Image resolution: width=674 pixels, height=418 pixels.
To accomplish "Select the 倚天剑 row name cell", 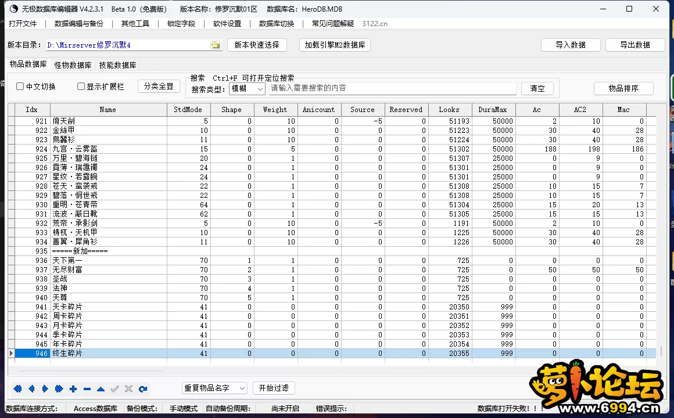I will tap(108, 121).
